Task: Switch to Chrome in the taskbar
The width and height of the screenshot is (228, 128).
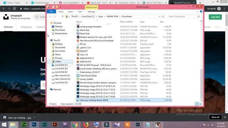Action: click(75, 125)
